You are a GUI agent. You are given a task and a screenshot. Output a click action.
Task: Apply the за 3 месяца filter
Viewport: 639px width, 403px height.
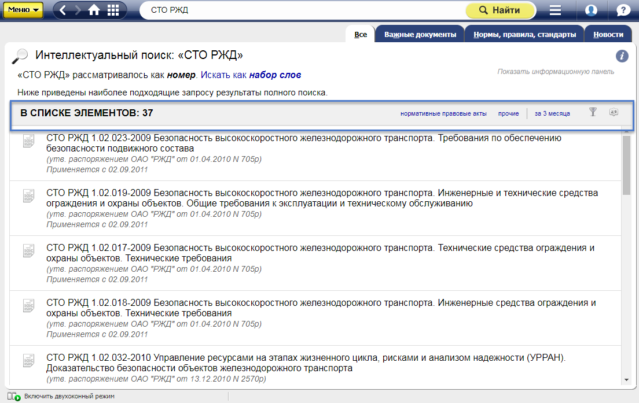point(552,113)
